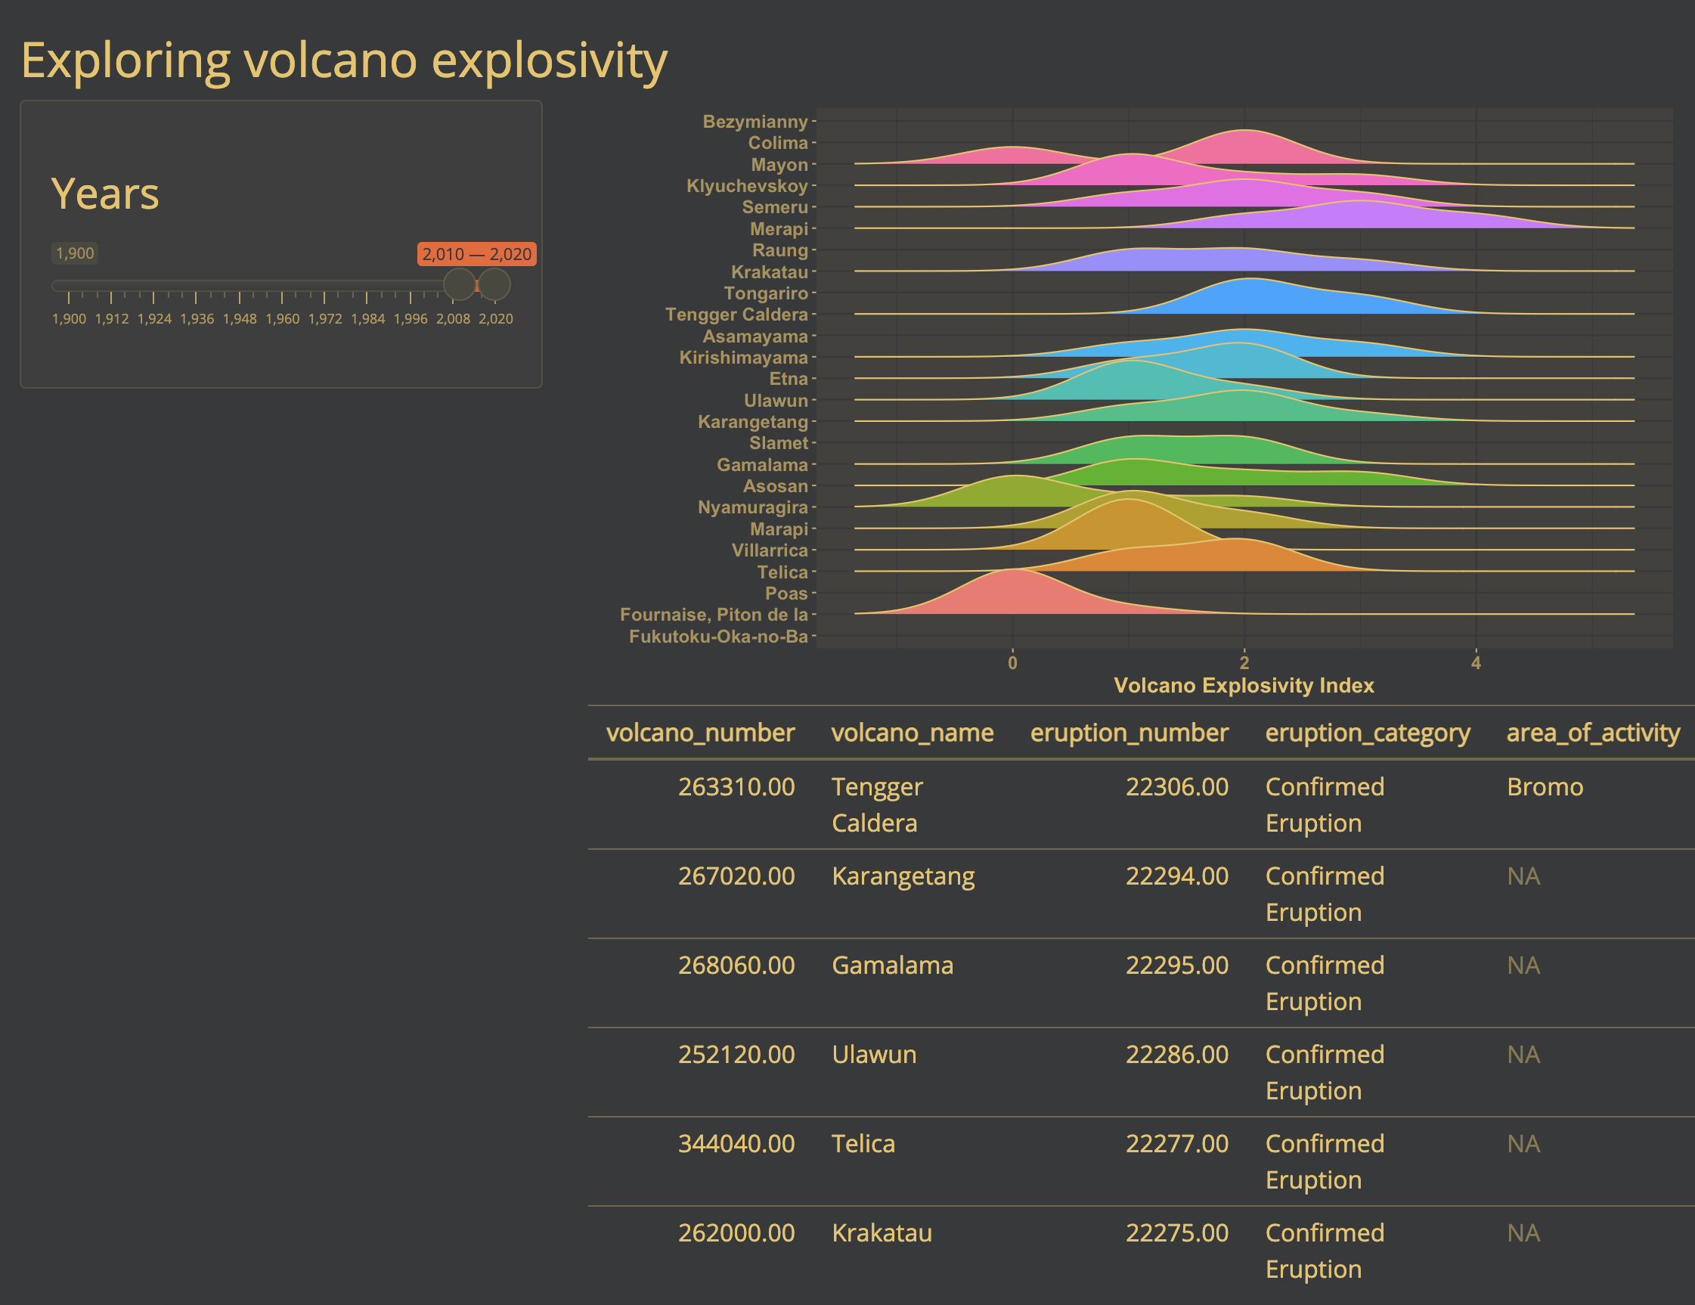Viewport: 1695px width, 1305px height.
Task: Click the Etna axis label
Action: (x=789, y=379)
